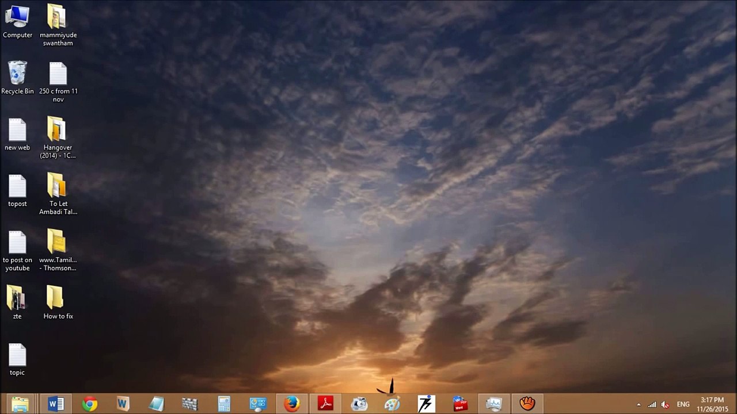Change the ENG input language
Screen dimensions: 737x414
click(x=683, y=404)
